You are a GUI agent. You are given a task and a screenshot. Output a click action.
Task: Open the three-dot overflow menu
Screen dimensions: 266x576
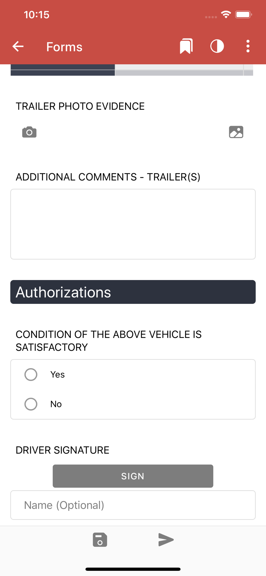pos(248,46)
